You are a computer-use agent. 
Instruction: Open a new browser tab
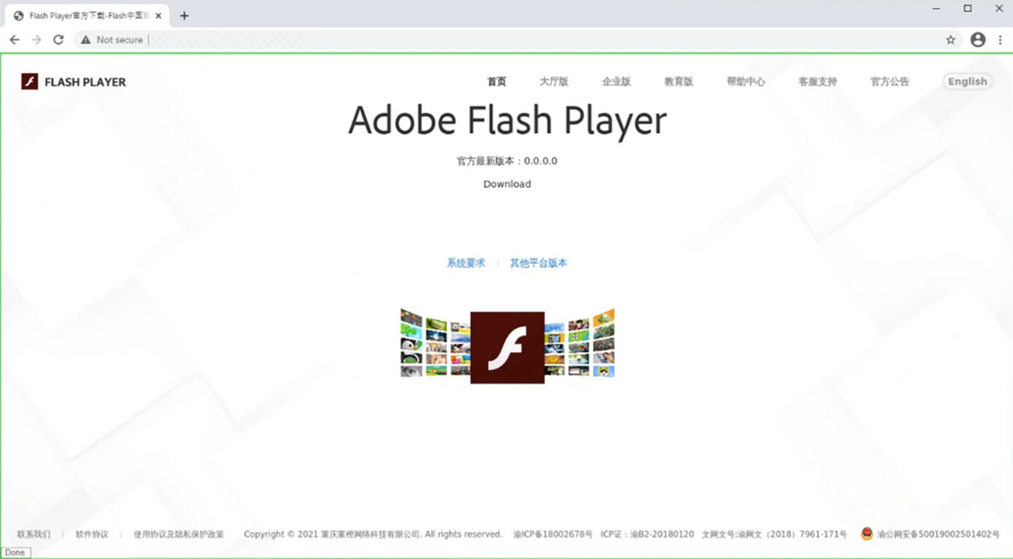coord(185,15)
